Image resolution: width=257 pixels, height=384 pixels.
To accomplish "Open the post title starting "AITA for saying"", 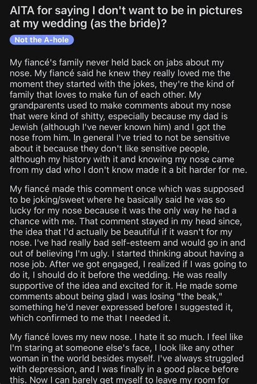I will pyautogui.click(x=126, y=17).
